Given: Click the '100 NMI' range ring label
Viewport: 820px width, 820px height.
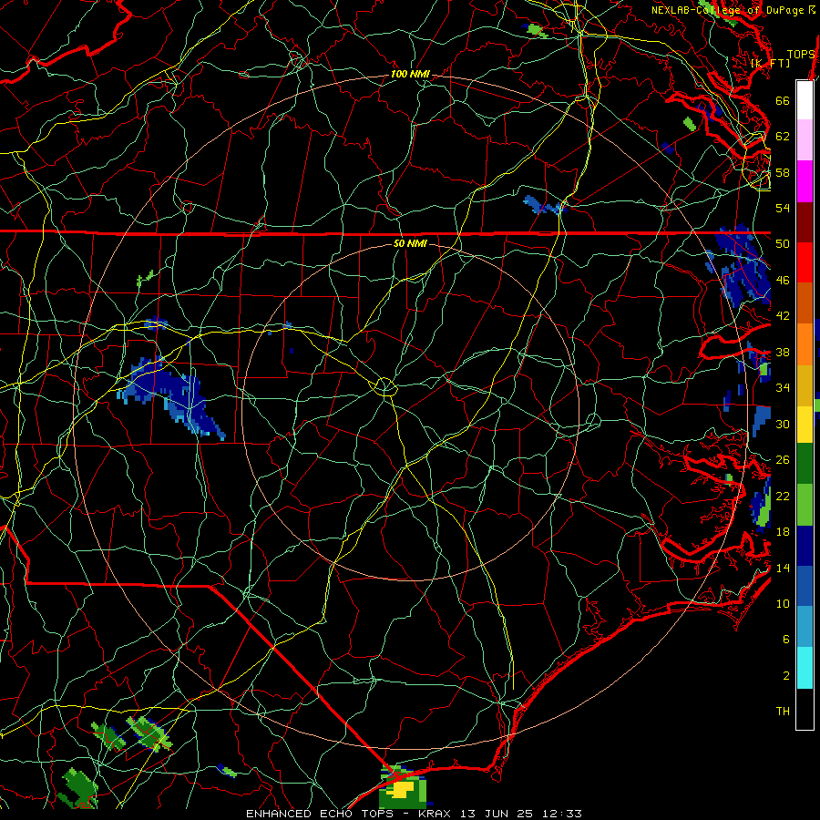Looking at the screenshot, I should point(410,75).
